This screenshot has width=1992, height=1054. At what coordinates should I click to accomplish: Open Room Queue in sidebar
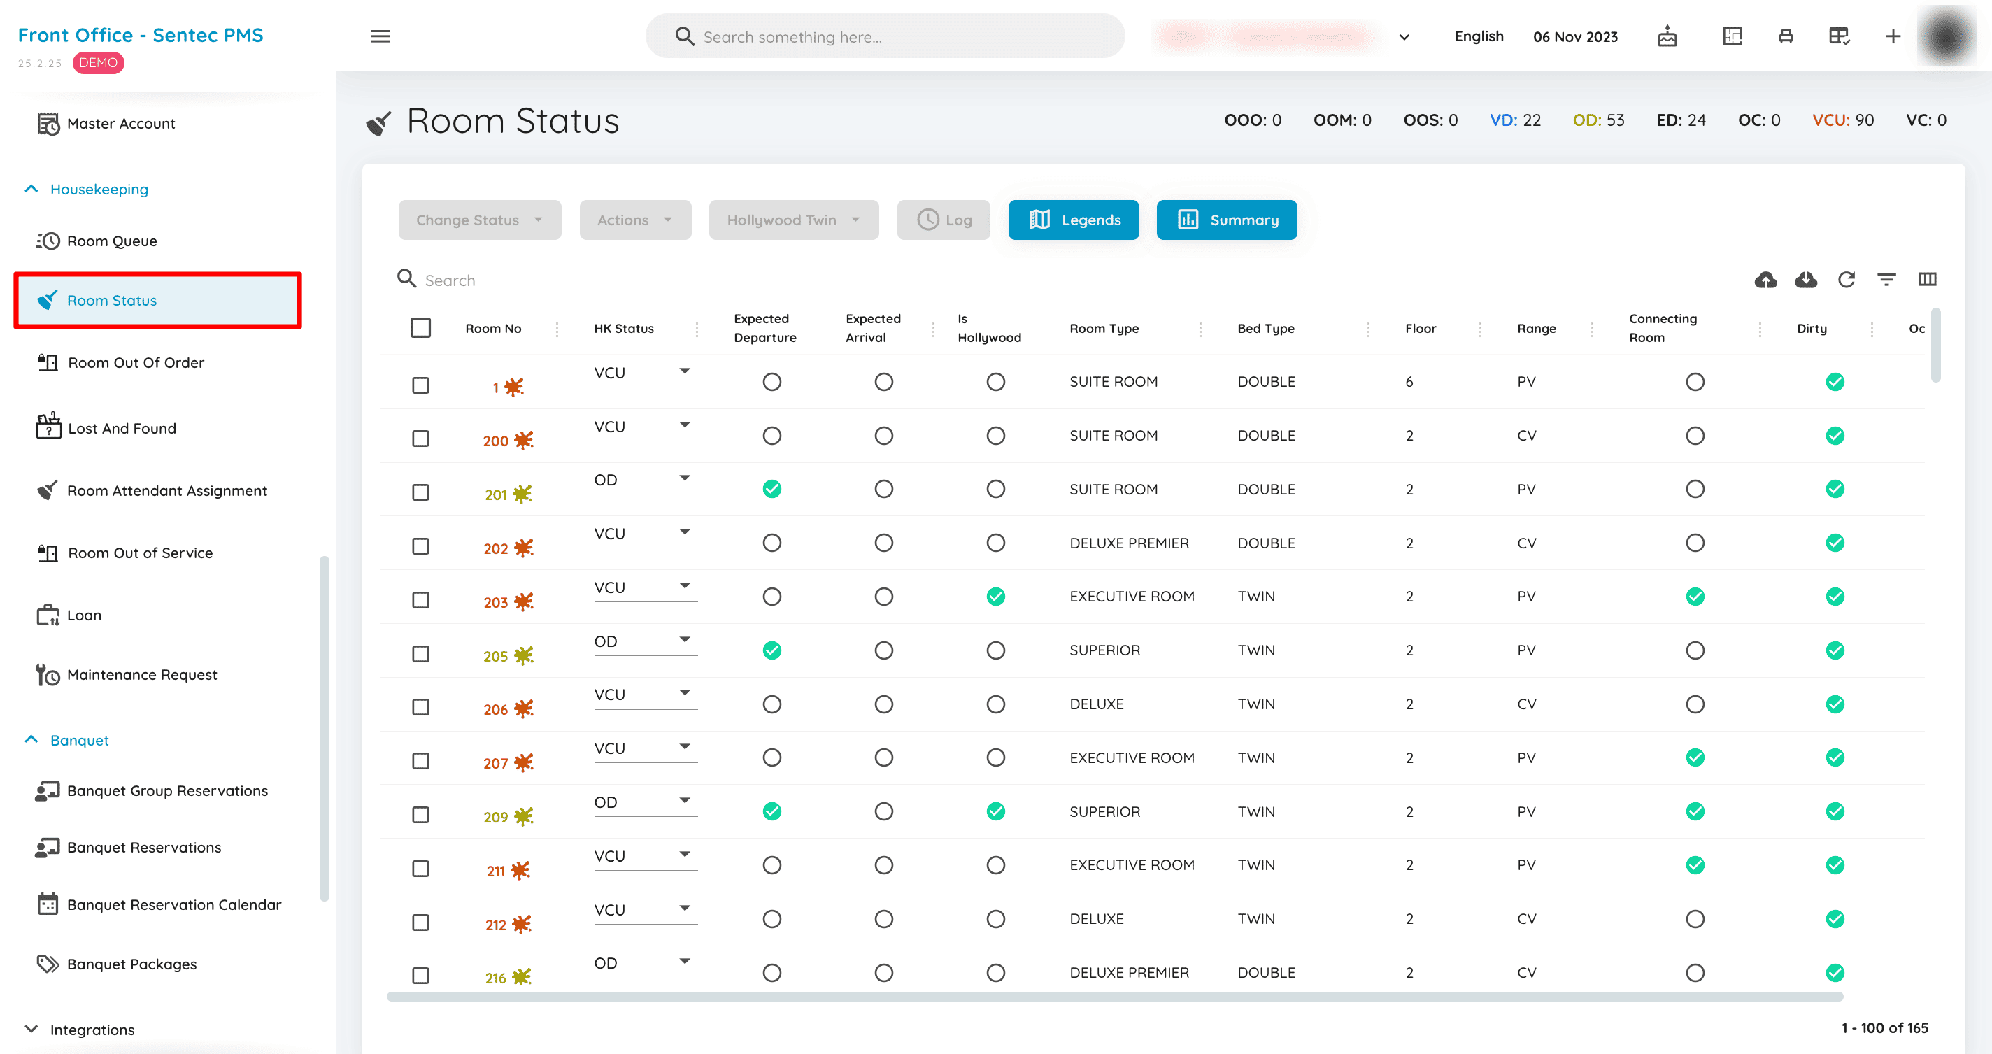[111, 241]
